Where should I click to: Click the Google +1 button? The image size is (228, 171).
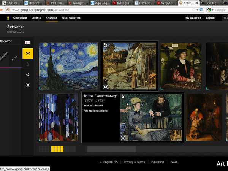[x=28, y=43]
